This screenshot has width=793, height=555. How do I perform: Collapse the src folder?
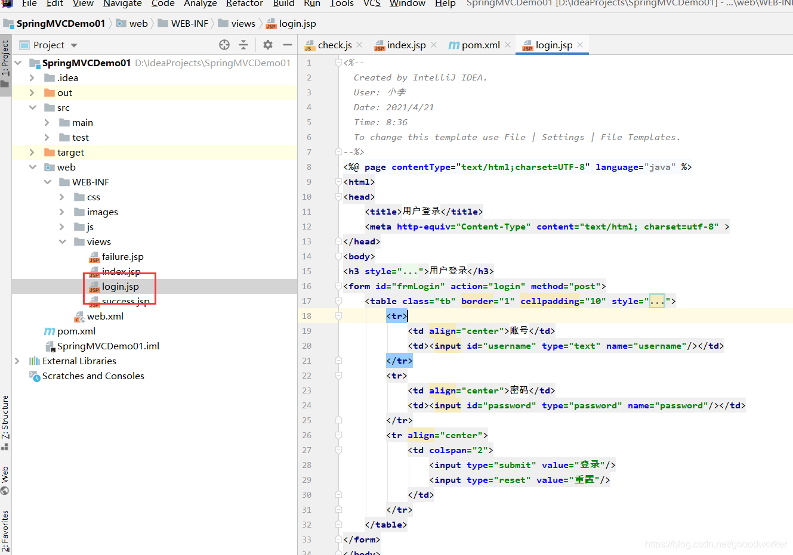point(32,107)
